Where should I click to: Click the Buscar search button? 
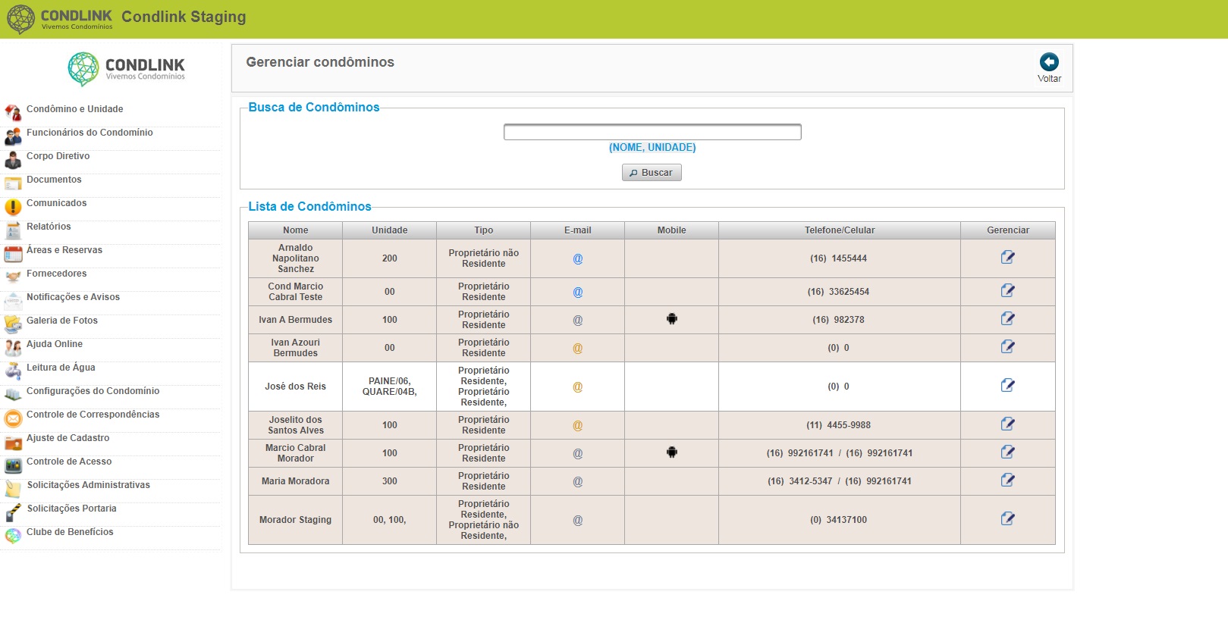(x=652, y=173)
